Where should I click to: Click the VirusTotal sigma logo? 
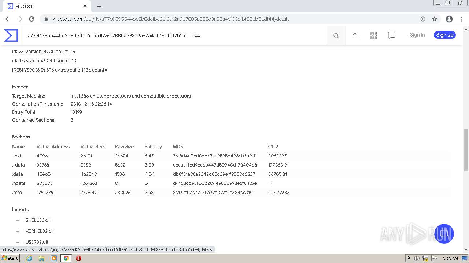click(11, 35)
